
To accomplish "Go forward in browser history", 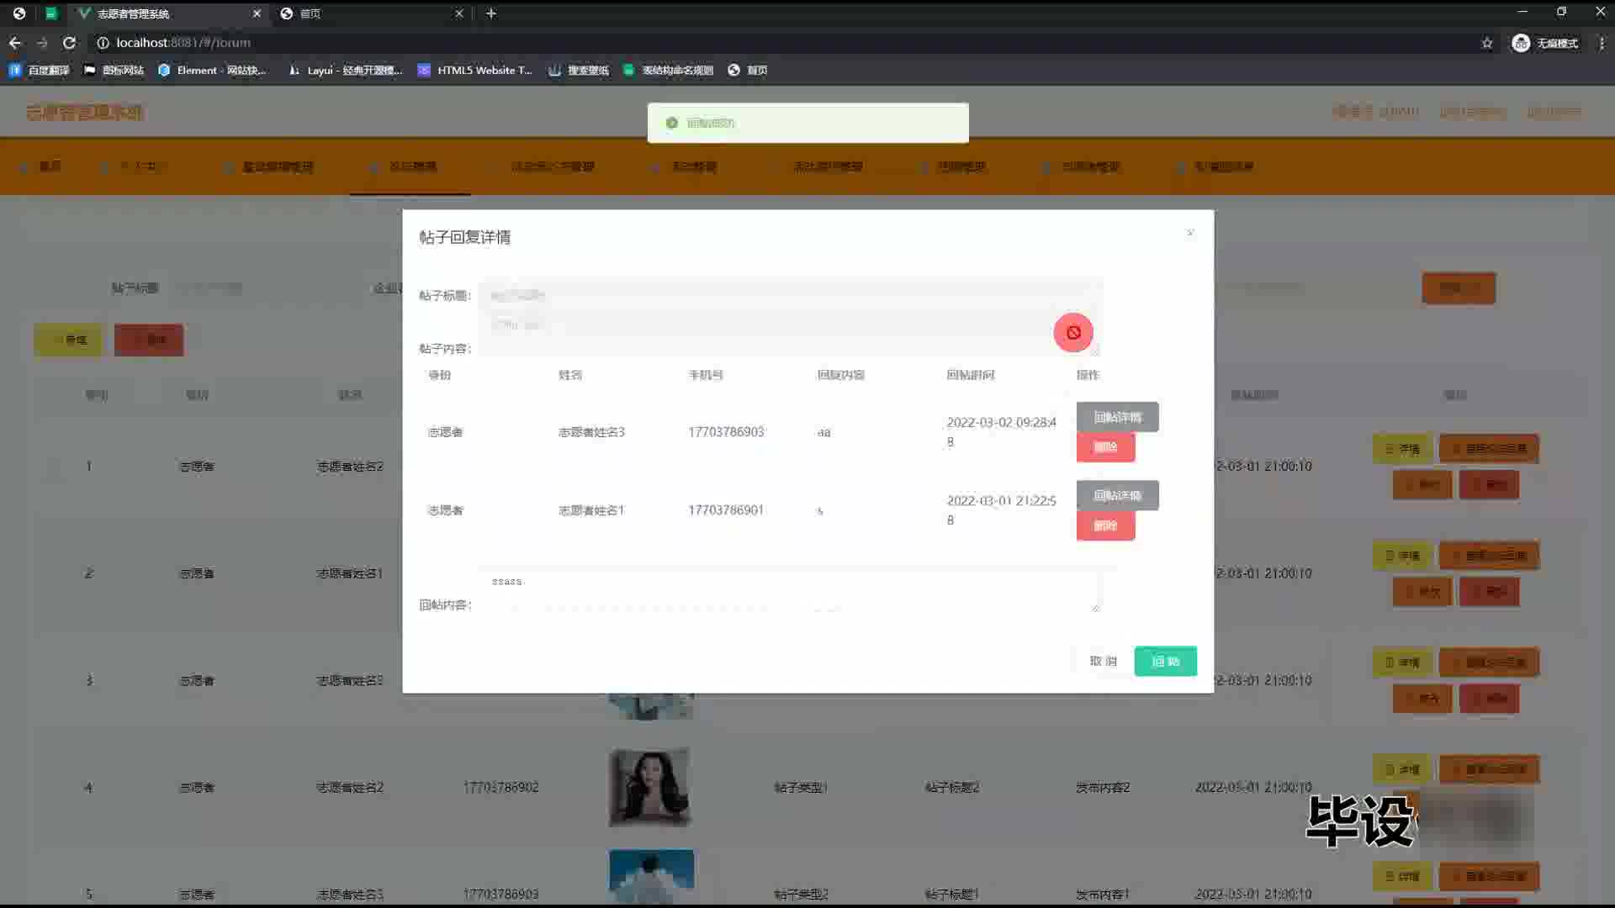I will (x=42, y=43).
